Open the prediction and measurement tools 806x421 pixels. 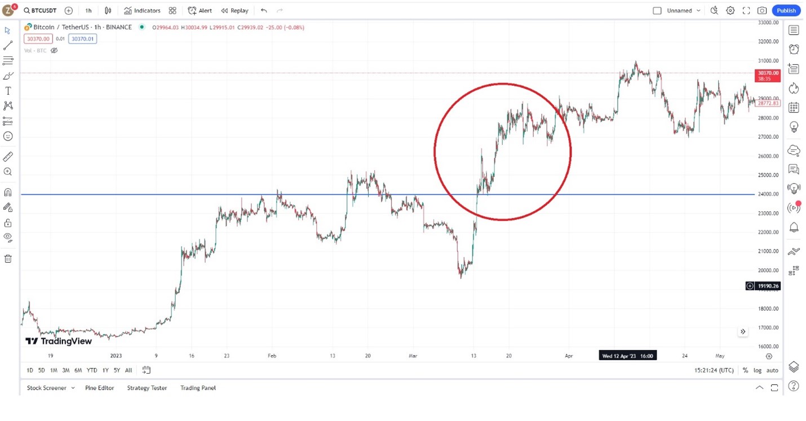point(8,121)
